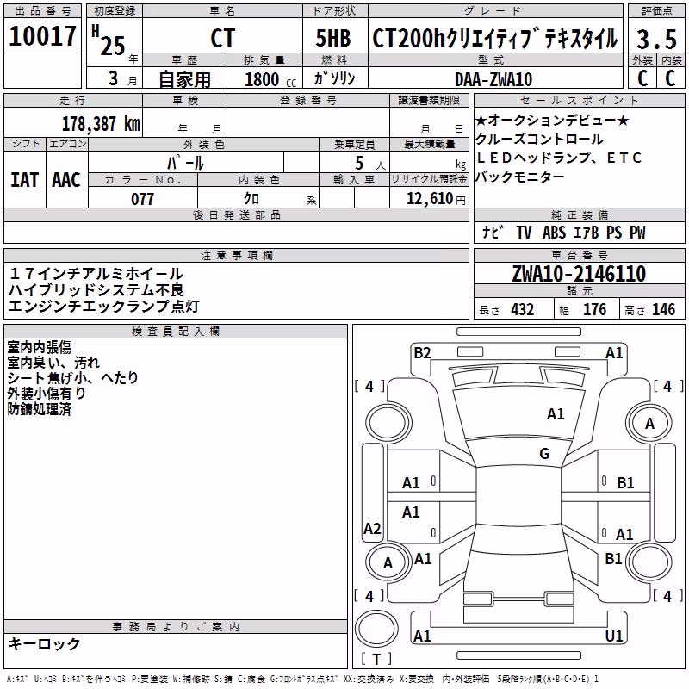Click the lot number "10017"
This screenshot has height=689, width=689.
coord(42,36)
